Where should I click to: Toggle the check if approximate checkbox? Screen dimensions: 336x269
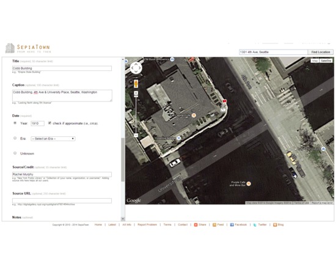(x=49, y=123)
